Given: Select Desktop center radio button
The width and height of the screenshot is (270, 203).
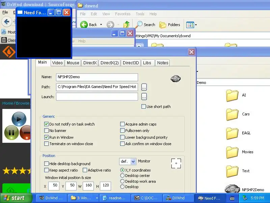Looking at the screenshot, I should click(x=122, y=176).
